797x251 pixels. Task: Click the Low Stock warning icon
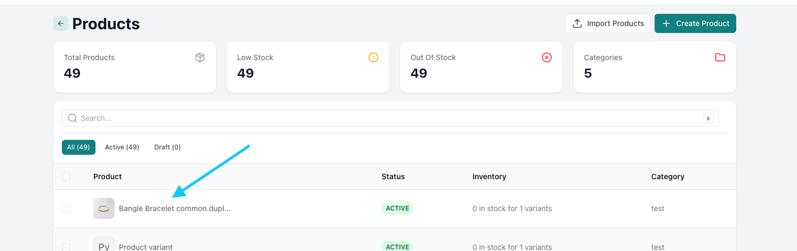pyautogui.click(x=373, y=57)
